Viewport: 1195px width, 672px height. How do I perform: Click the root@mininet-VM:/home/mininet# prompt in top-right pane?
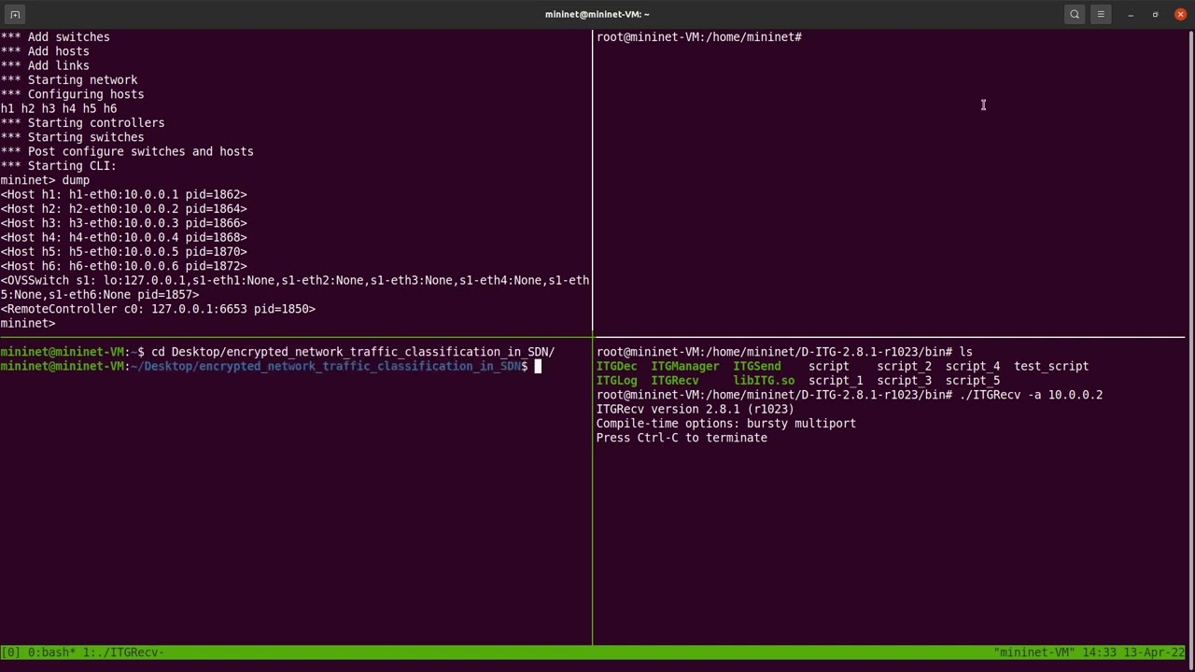699,37
